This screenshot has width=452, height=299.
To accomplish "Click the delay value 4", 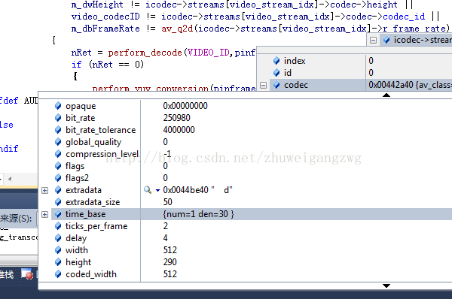I will tap(166, 238).
